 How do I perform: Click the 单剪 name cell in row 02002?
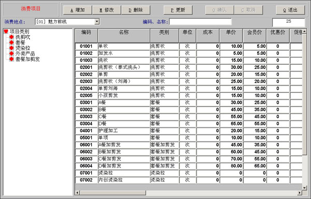tap(124, 75)
